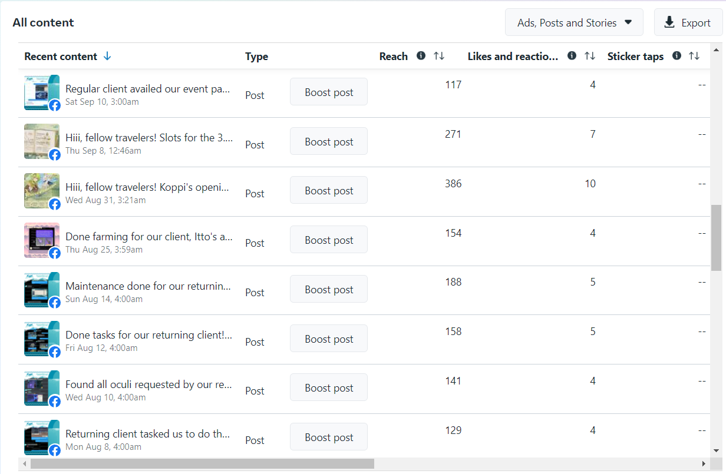Click the Sticker taps info icon
726x474 pixels.
(676, 56)
